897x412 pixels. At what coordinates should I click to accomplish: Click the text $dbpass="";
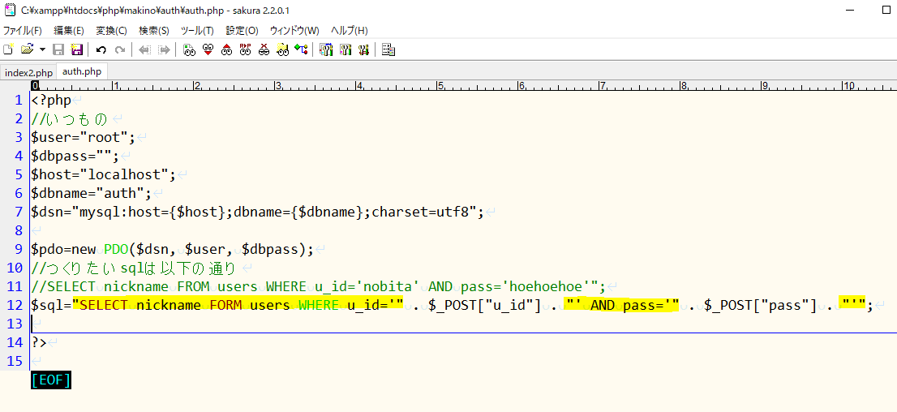coord(75,157)
